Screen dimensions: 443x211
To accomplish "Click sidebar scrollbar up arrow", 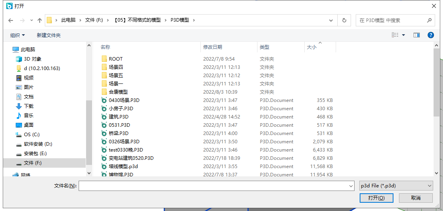I will (x=89, y=45).
